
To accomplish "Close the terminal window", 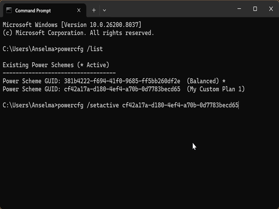I will [271, 9].
